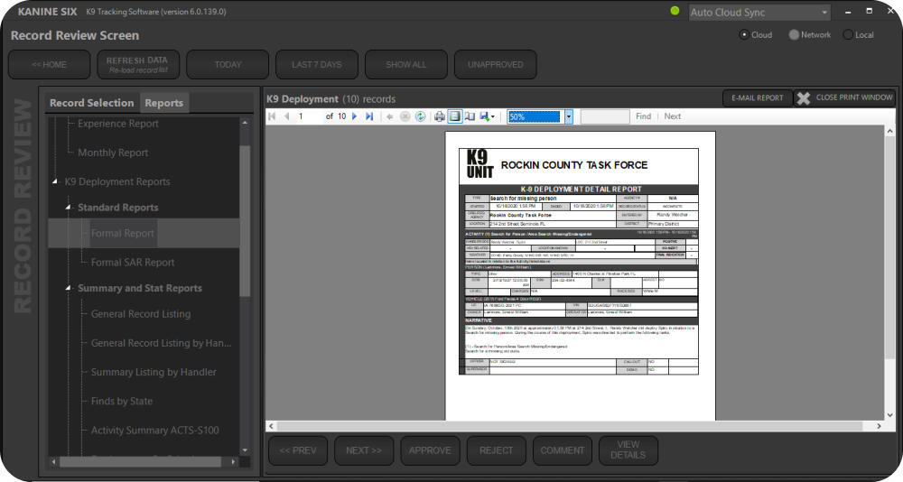The width and height of the screenshot is (903, 482).
Task: Select Local storage mode
Action: pyautogui.click(x=848, y=34)
